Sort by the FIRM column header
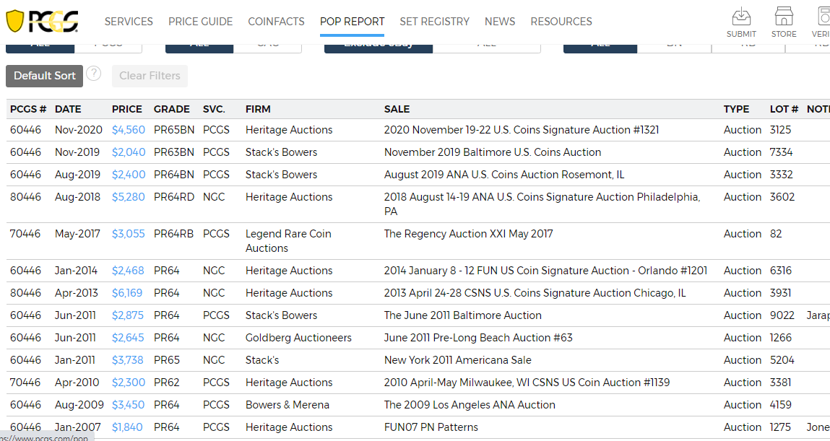The width and height of the screenshot is (830, 441). tap(258, 109)
